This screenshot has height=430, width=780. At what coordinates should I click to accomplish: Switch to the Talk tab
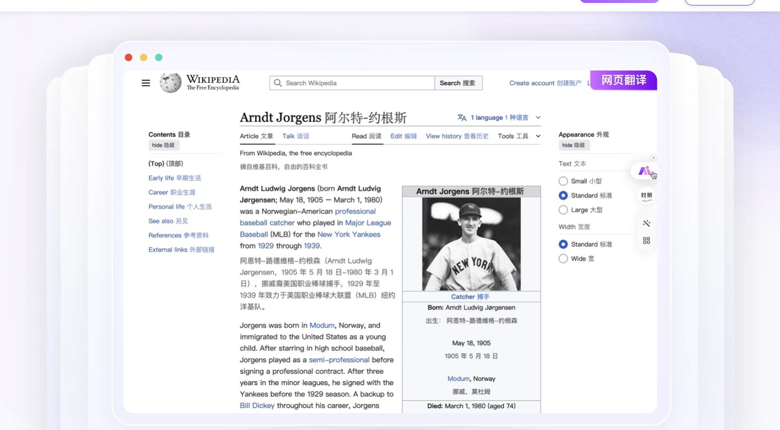[295, 136]
